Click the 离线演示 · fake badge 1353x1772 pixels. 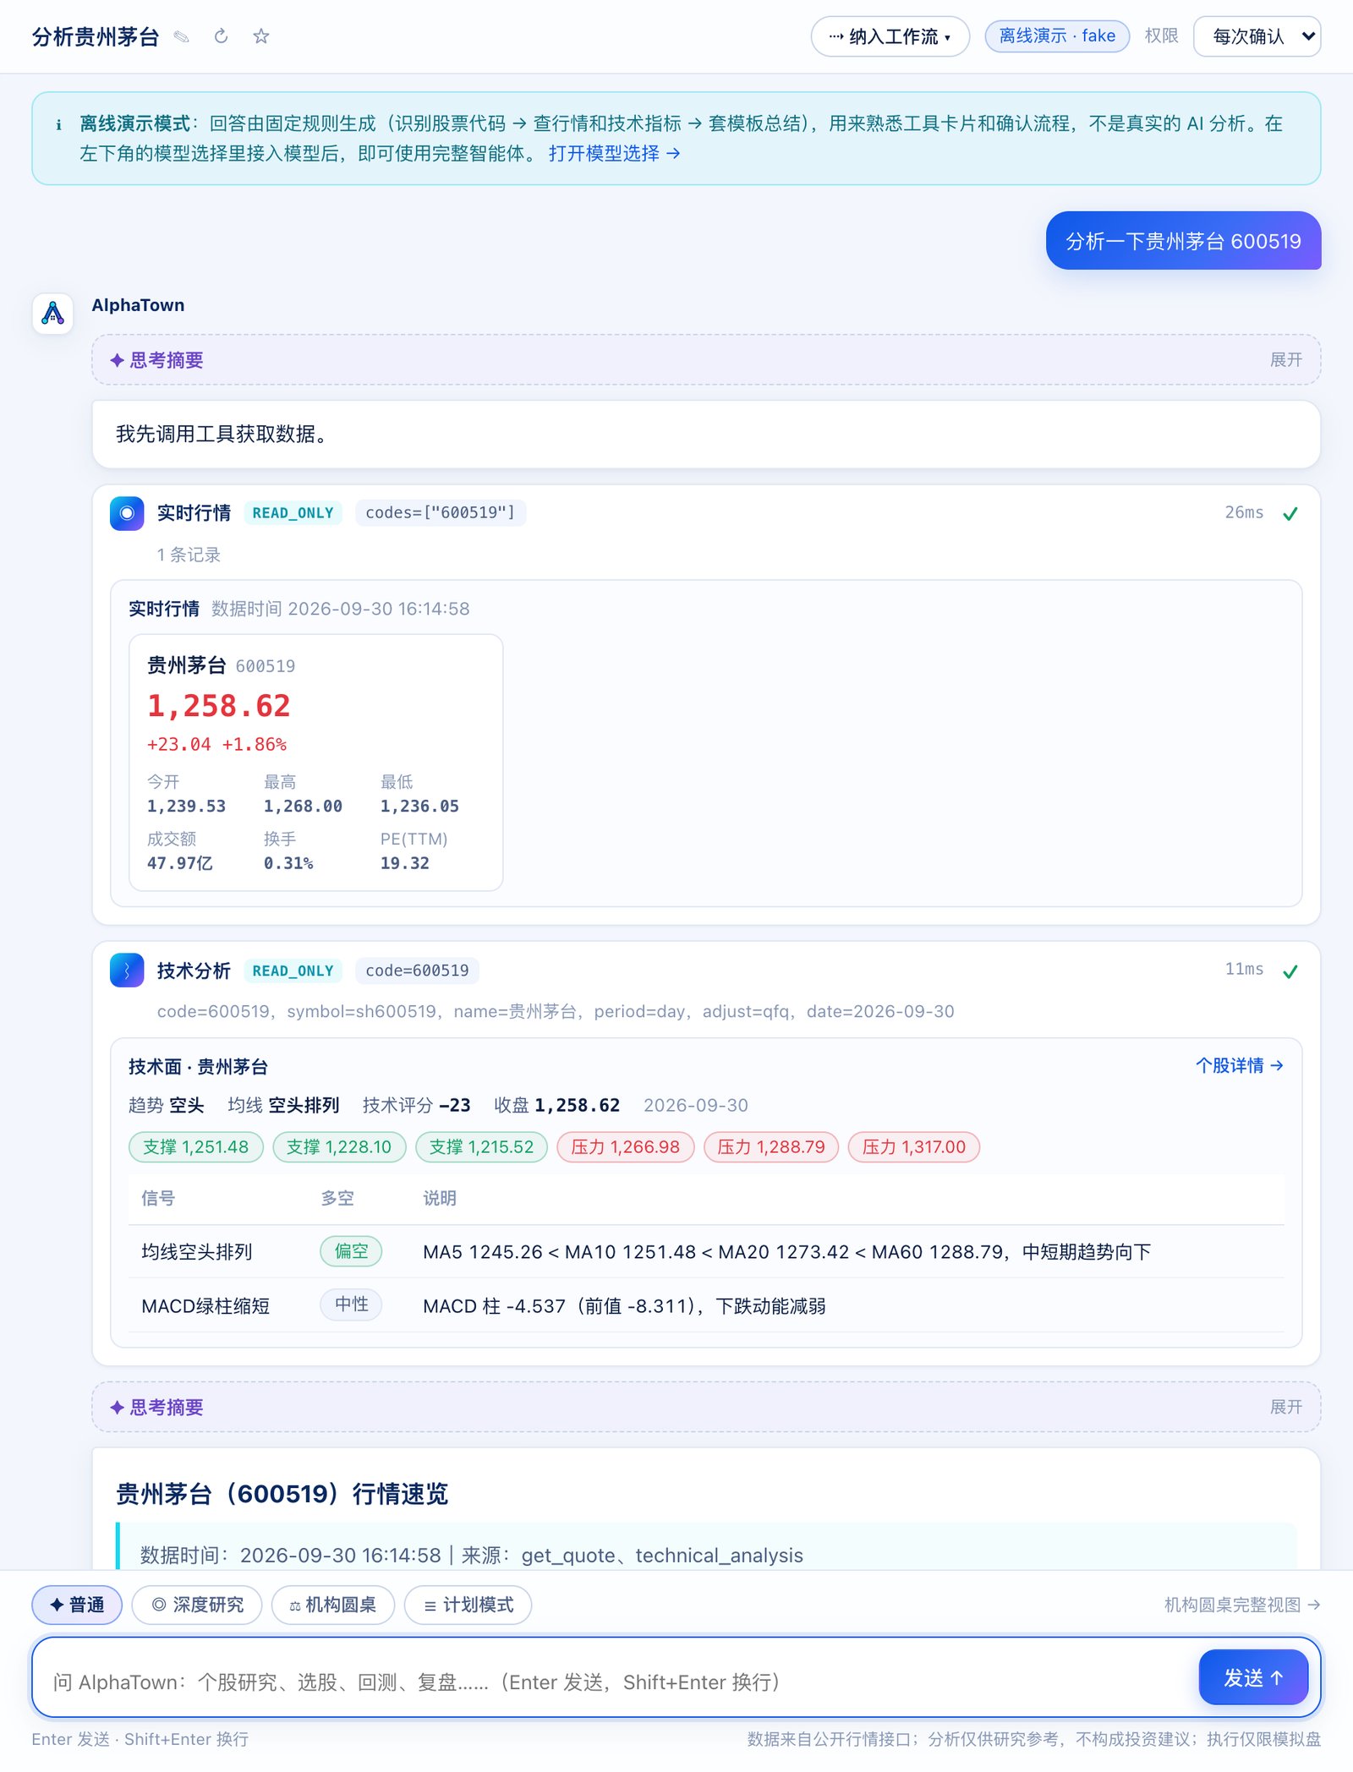pos(1057,36)
